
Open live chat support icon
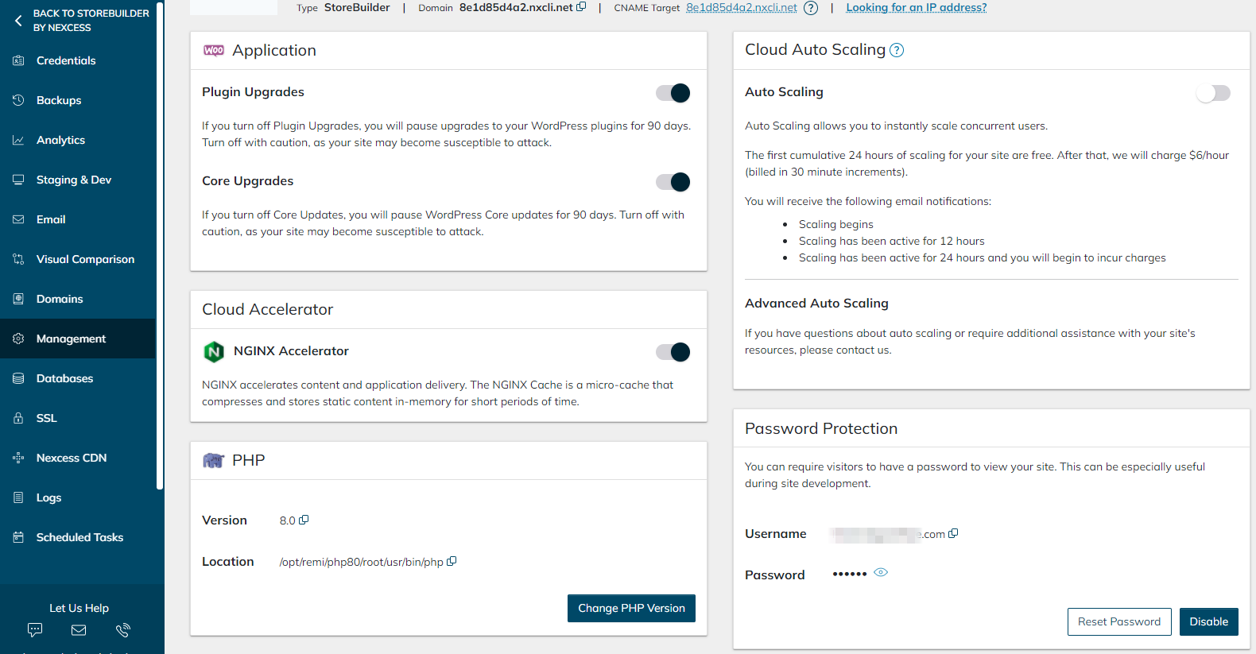coord(35,630)
